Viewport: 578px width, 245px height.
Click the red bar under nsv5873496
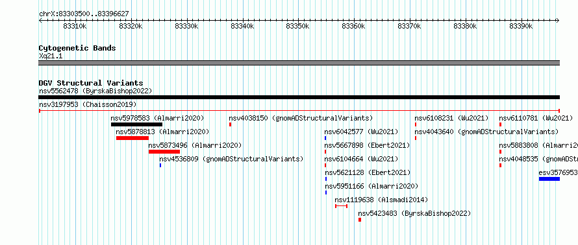click(164, 152)
